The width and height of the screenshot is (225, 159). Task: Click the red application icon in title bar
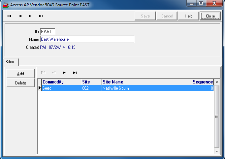click(x=5, y=5)
